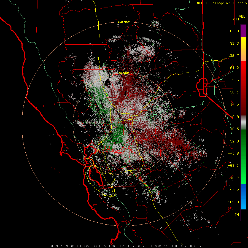Select the -16.5 scale value
The width and height of the screenshot is (248, 248).
[x=233, y=129]
